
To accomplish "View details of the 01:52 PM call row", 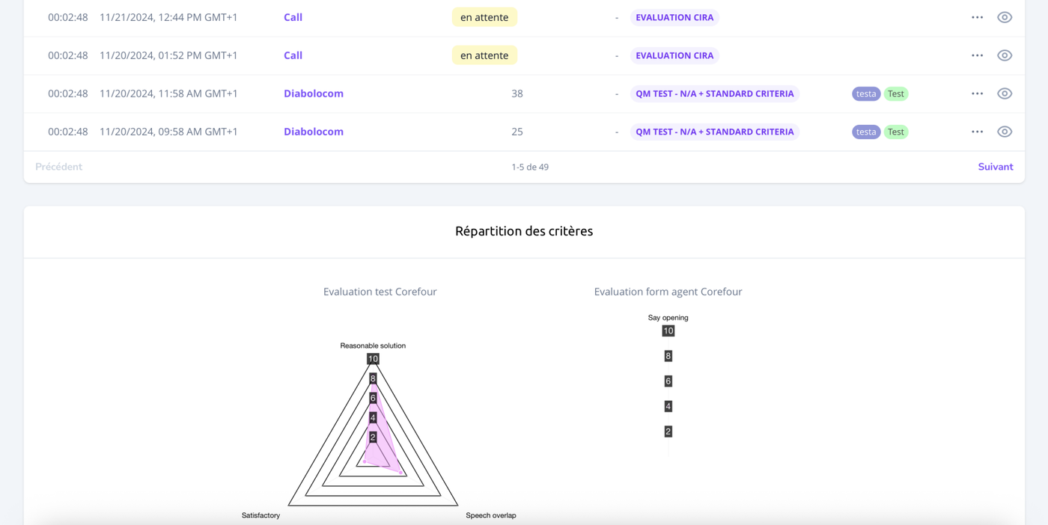I will point(1004,55).
